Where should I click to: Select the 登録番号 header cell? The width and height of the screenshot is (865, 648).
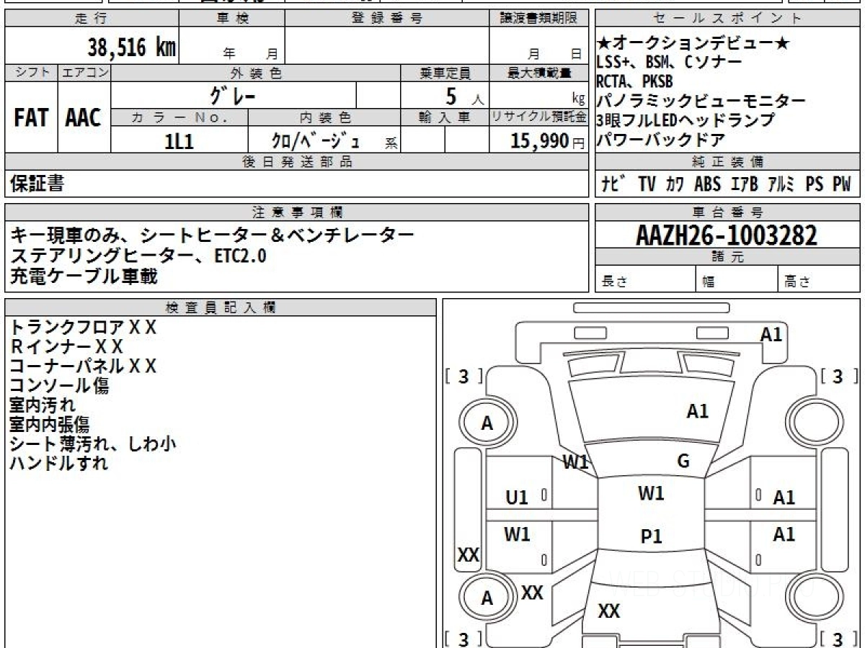point(387,18)
